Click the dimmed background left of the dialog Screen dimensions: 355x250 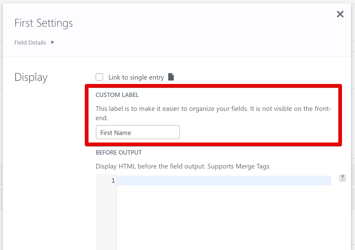coord(1,124)
